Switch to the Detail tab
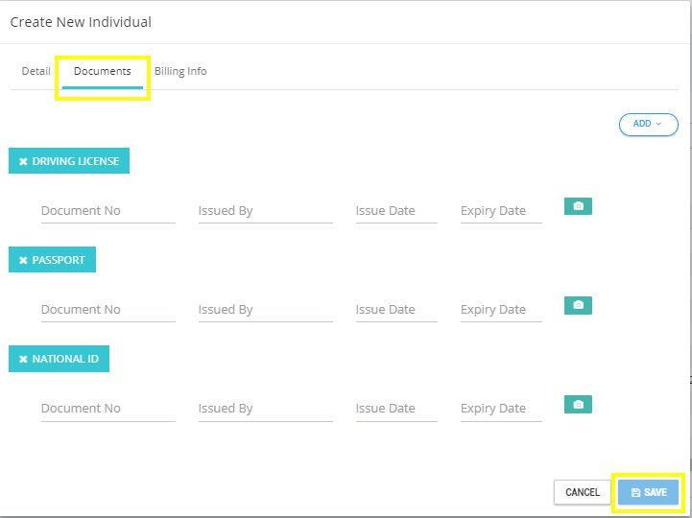692x518 pixels. (36, 71)
